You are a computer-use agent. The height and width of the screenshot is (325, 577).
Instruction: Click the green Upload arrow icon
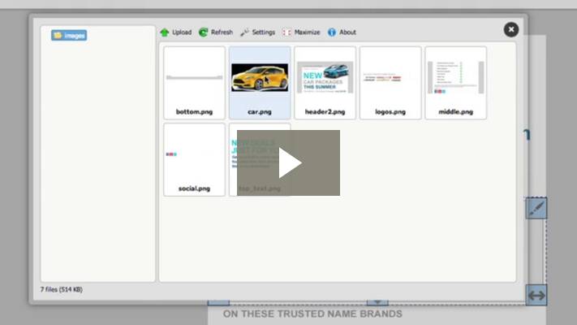click(165, 32)
